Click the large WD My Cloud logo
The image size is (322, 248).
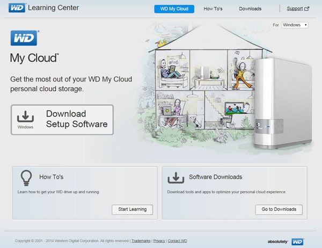[x=24, y=38]
